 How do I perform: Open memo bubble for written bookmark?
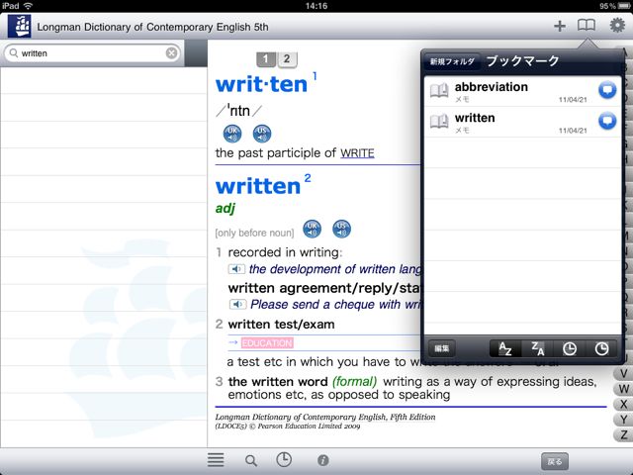(607, 121)
